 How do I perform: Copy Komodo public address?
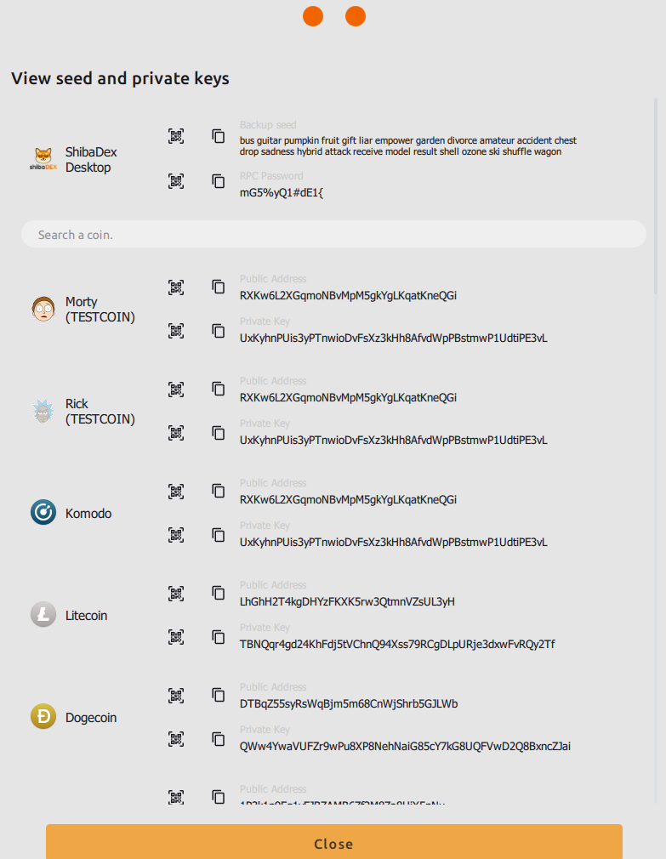pos(219,492)
